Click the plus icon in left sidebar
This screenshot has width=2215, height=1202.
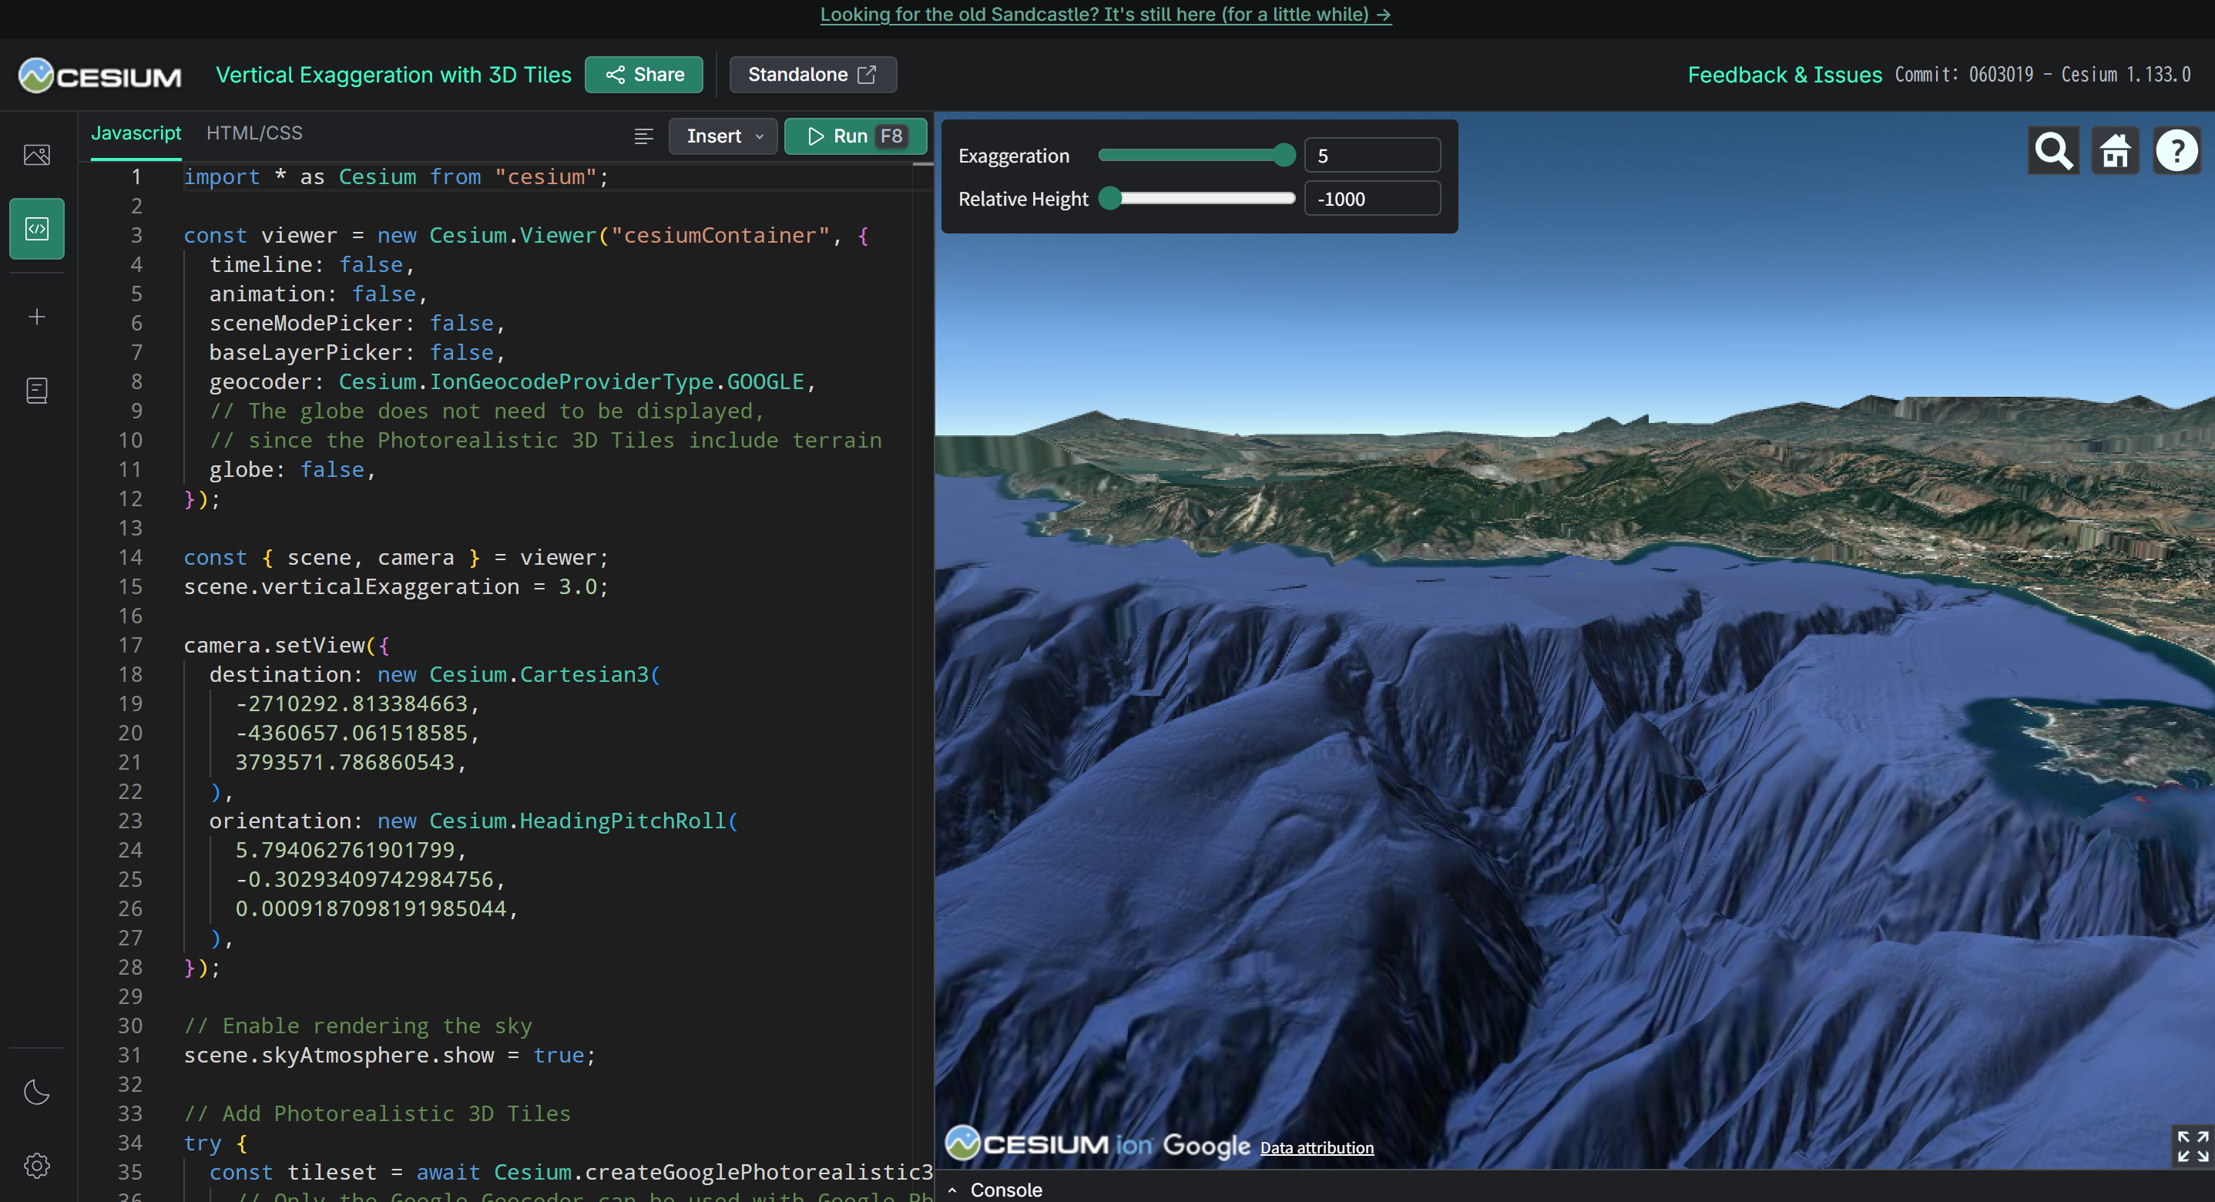(37, 317)
